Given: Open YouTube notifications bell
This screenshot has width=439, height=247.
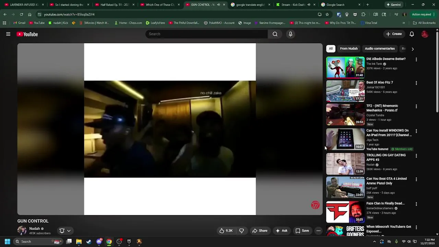Looking at the screenshot, I should pos(412,34).
